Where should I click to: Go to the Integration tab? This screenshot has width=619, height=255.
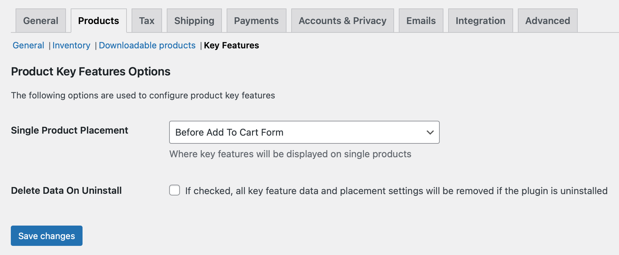coord(480,21)
